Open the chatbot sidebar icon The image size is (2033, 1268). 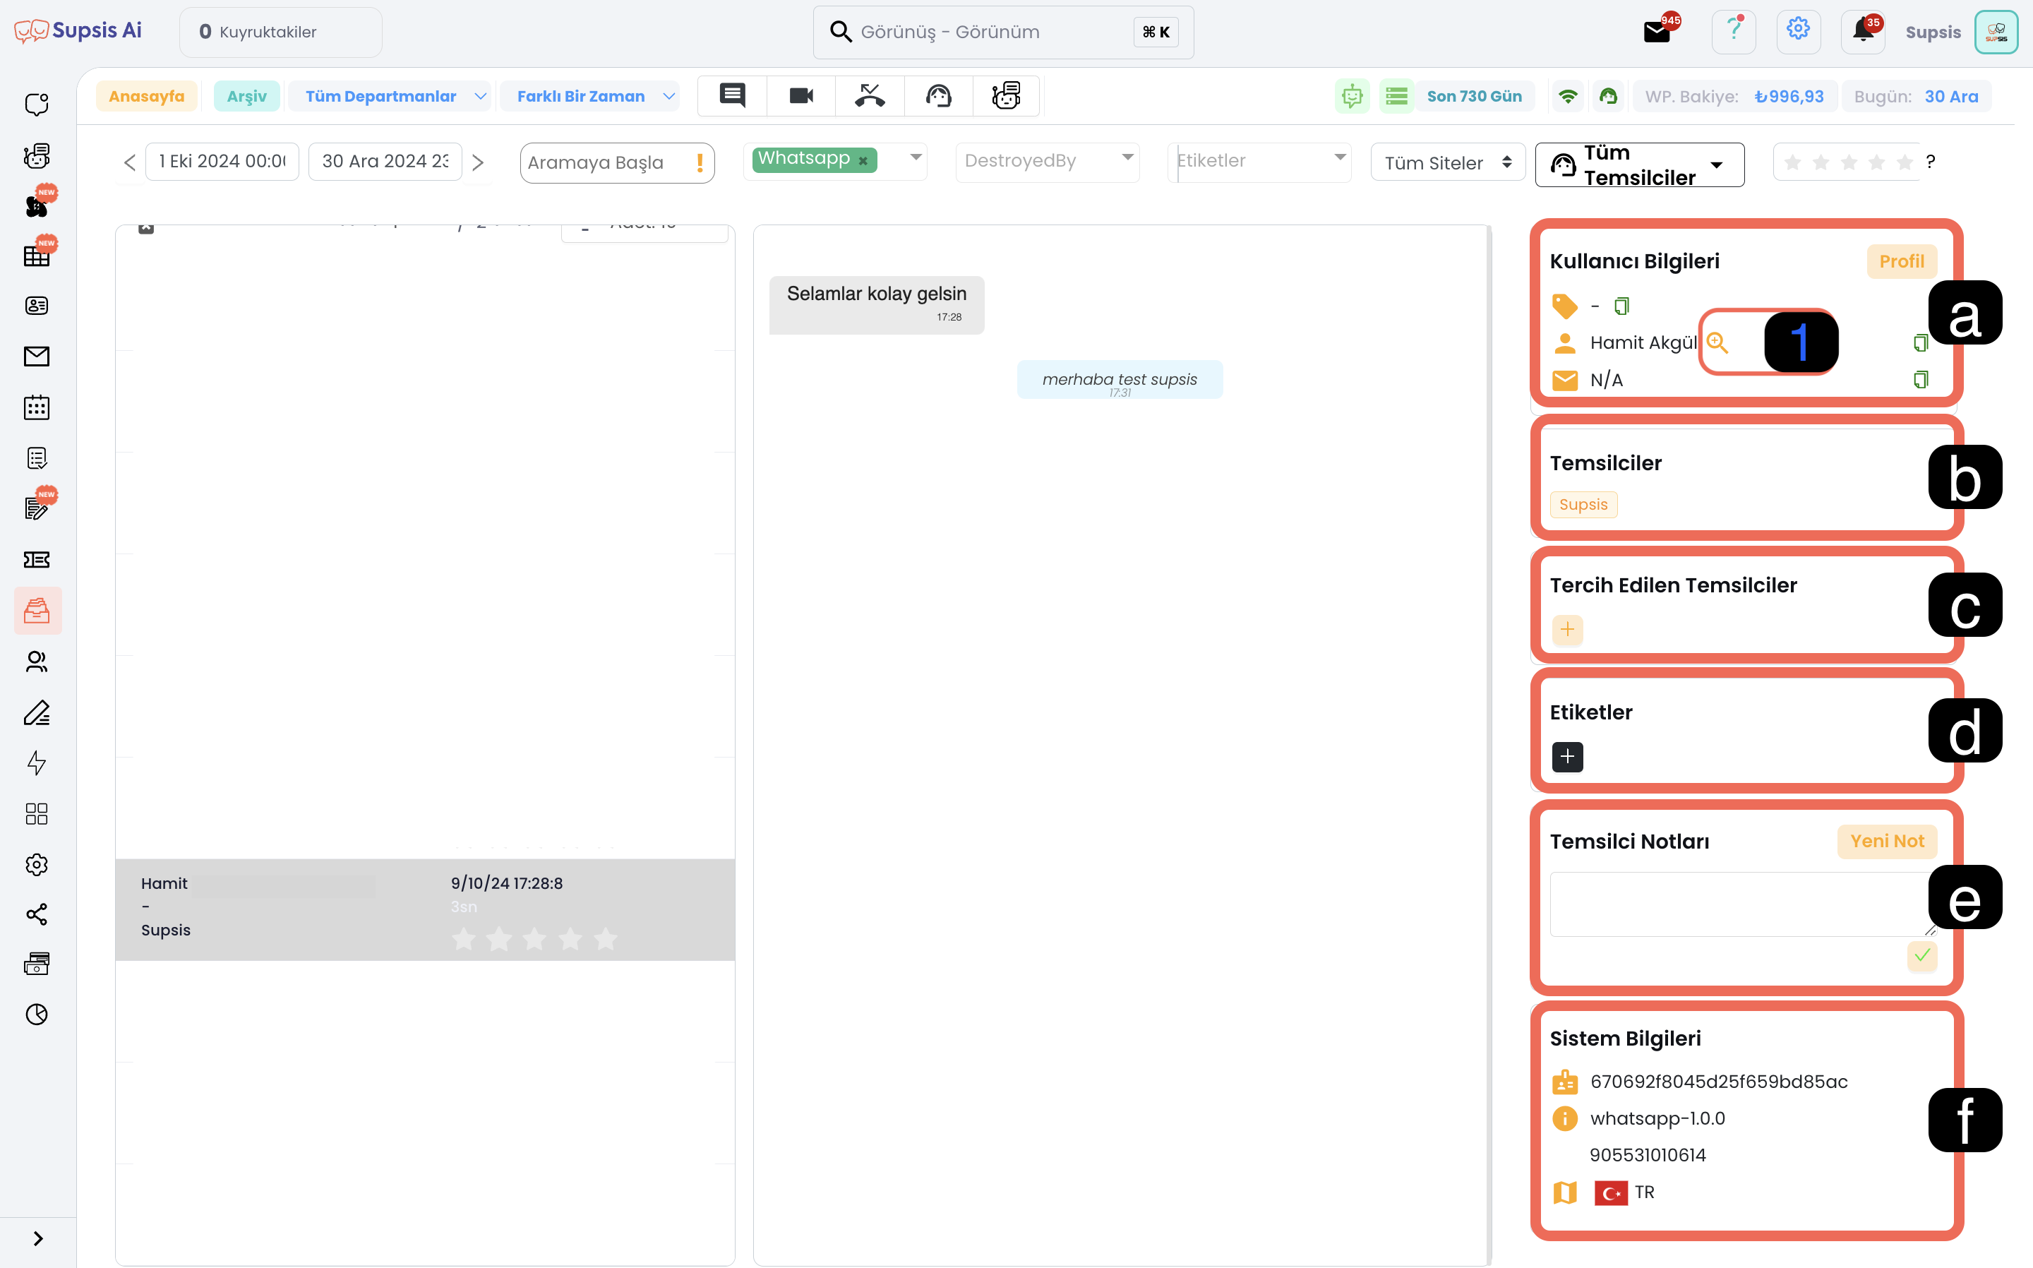[x=37, y=155]
